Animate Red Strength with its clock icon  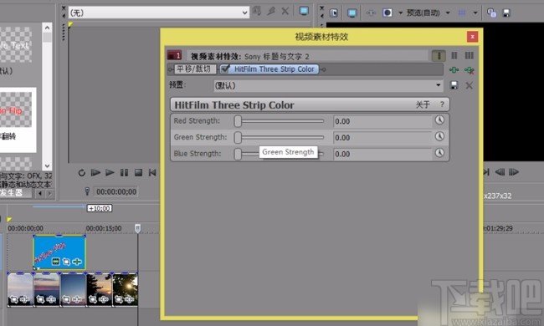(x=439, y=120)
